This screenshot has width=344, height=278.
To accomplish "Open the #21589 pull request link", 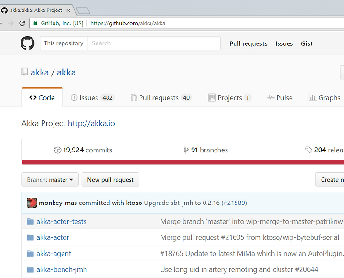I will pyautogui.click(x=234, y=203).
